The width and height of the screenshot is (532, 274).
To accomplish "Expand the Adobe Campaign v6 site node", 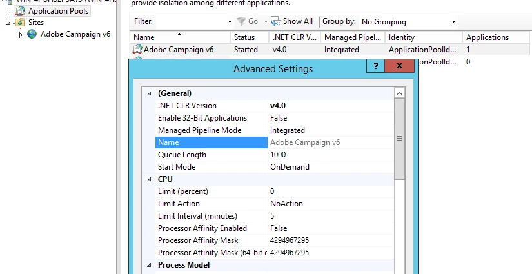I will (21, 35).
